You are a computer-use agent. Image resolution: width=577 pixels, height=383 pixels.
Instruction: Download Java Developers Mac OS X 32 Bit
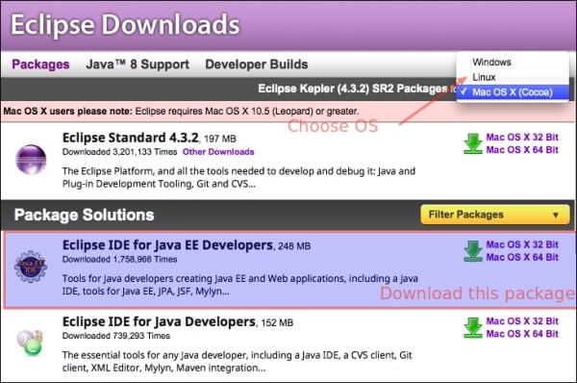pos(522,321)
